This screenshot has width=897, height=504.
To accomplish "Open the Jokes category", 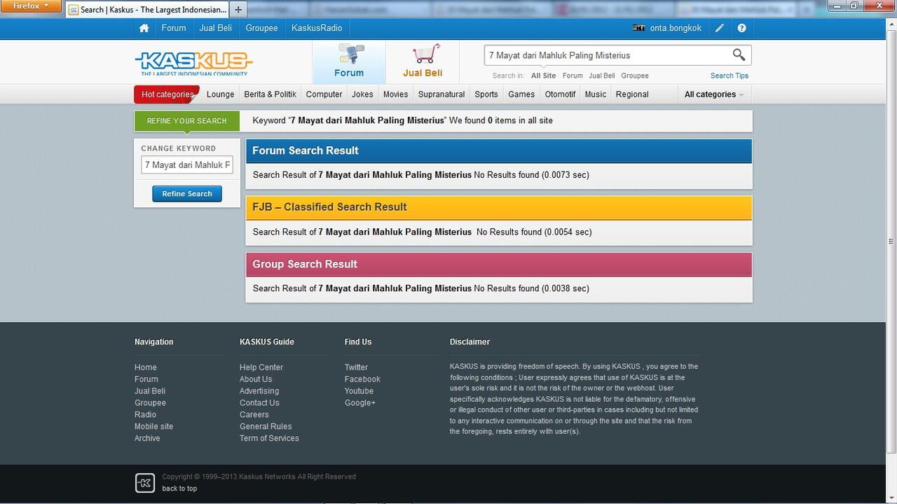I will pyautogui.click(x=362, y=94).
